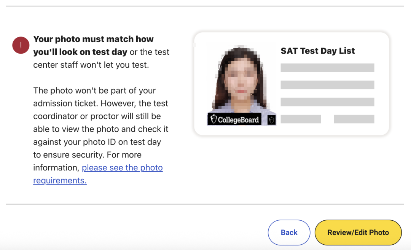Click the red exclamation alert icon

click(21, 45)
